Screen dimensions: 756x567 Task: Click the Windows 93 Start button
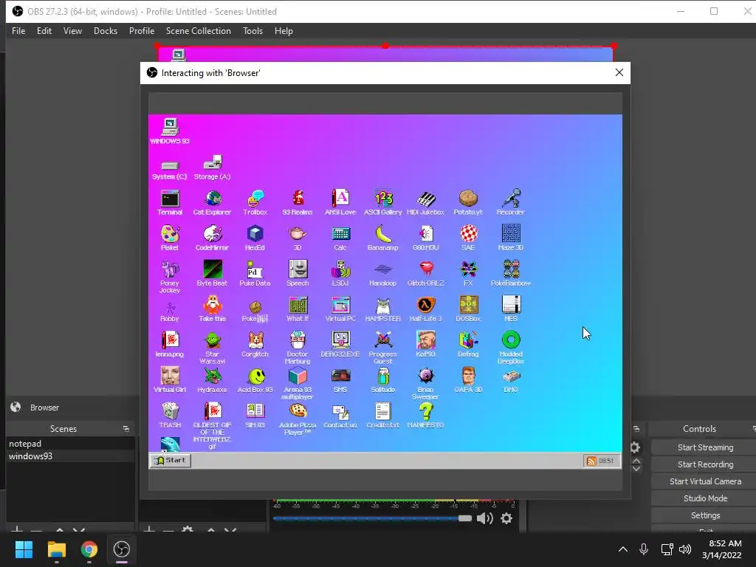(x=171, y=461)
